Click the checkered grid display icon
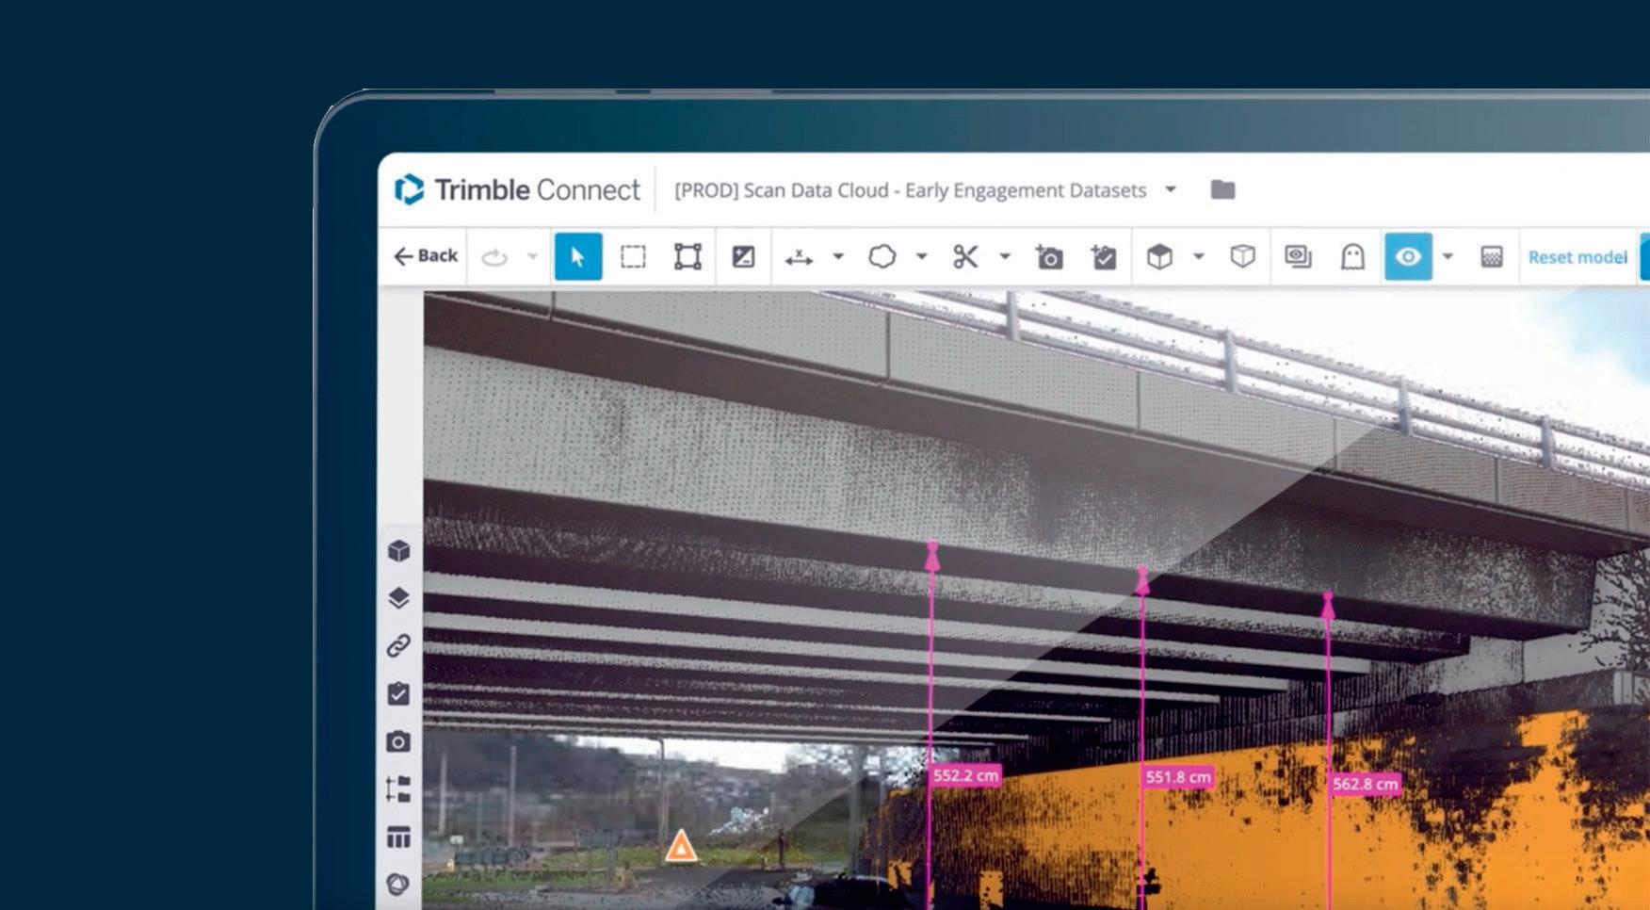Image resolution: width=1650 pixels, height=910 pixels. click(x=1492, y=256)
